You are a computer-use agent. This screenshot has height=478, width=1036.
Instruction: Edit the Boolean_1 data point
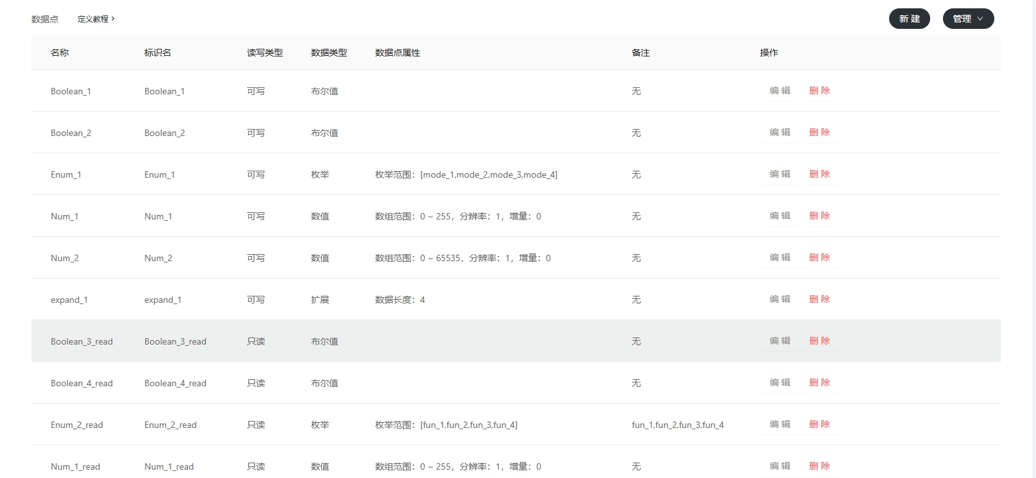coord(779,90)
